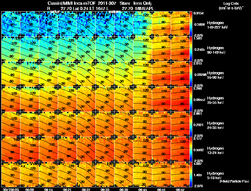Select the 13-24 keV panel at 06:57
251x191 pixels.
[x=180, y=149]
